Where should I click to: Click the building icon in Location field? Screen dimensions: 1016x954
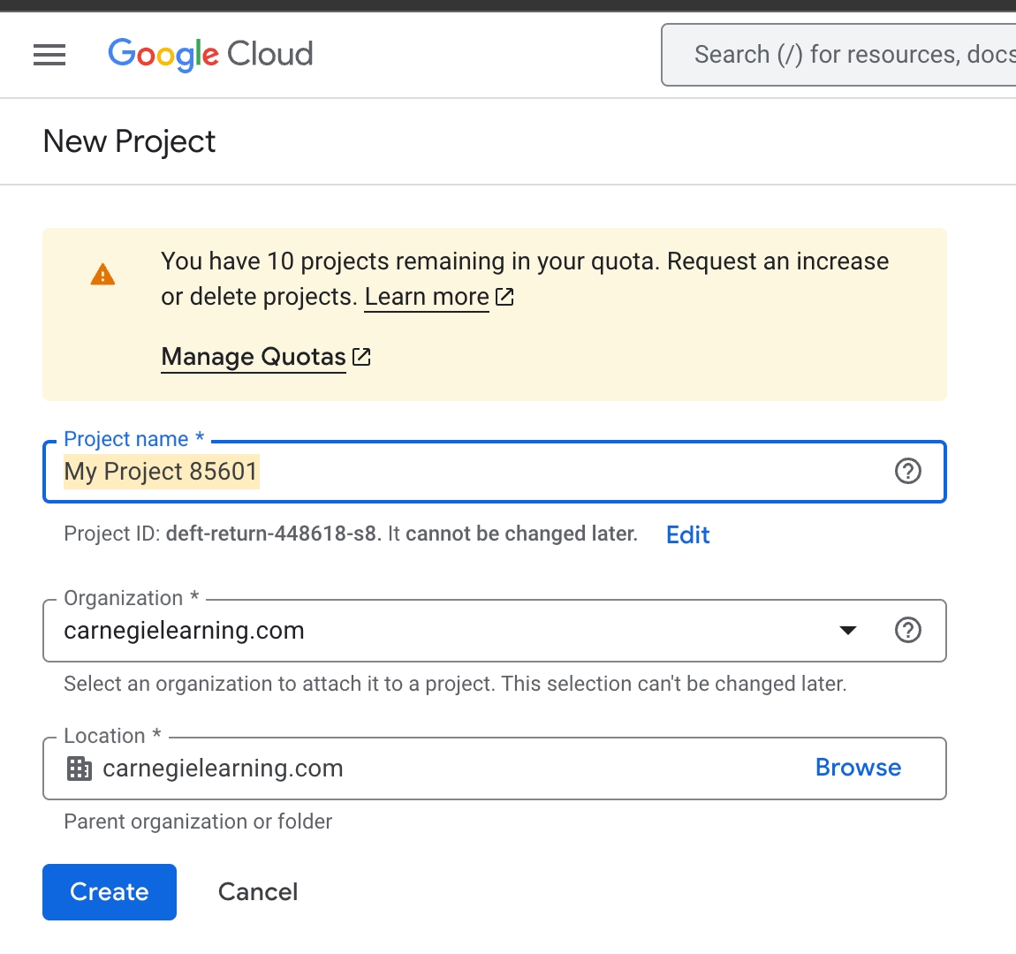tap(80, 768)
